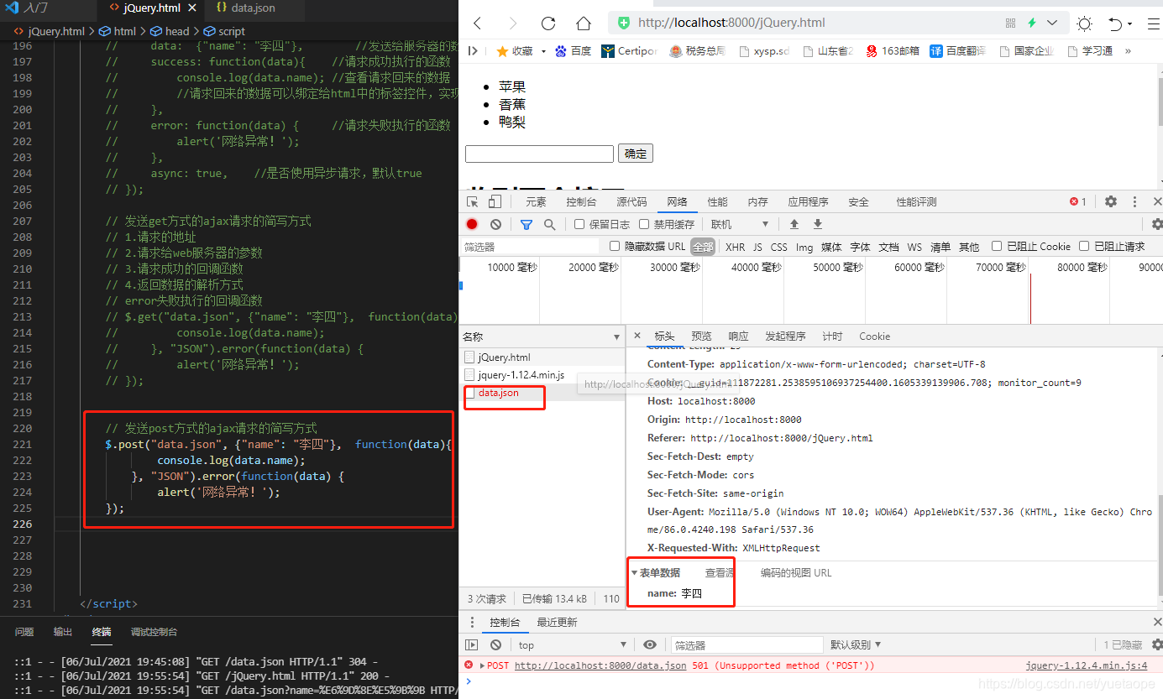Screen dimensions: 1163x699
Task: Clear the network log with the ban icon
Action: click(x=495, y=224)
